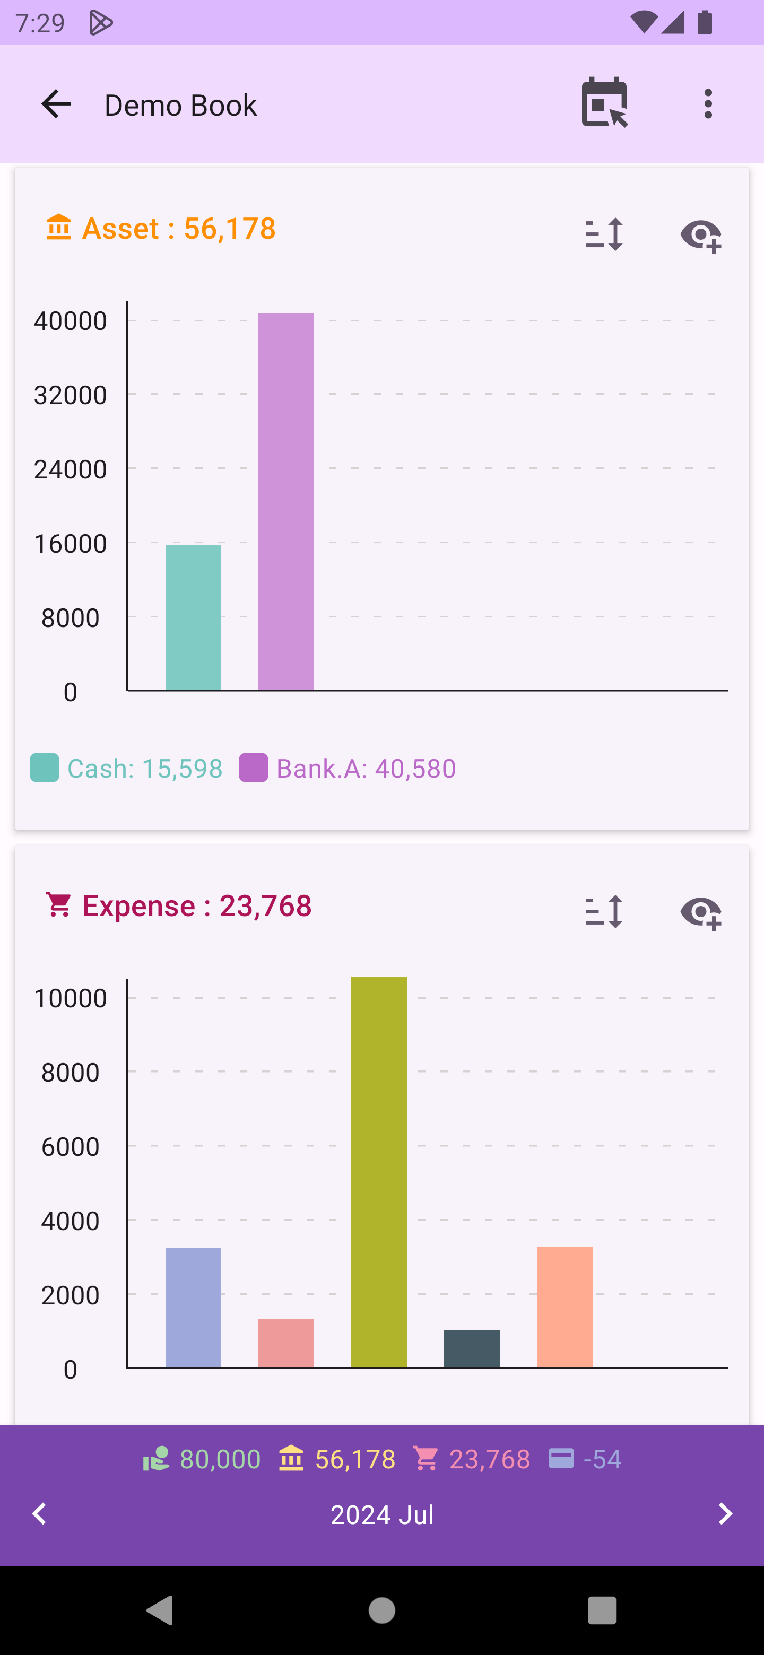764x1655 pixels.
Task: Select the shopping cart 23,768 footer total
Action: pyautogui.click(x=472, y=1459)
